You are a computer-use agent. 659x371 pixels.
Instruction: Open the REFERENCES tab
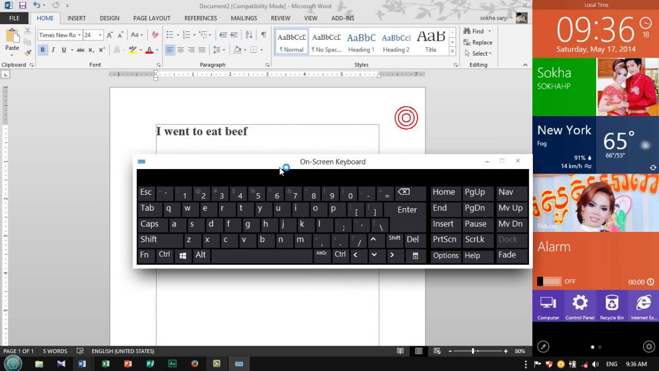(x=201, y=18)
